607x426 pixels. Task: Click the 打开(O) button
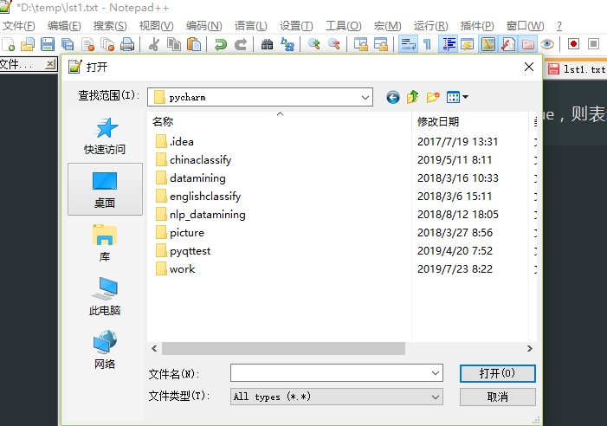coord(497,373)
